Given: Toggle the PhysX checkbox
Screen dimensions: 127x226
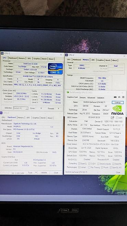Looking at the screenshot, I should tap(102, 167).
